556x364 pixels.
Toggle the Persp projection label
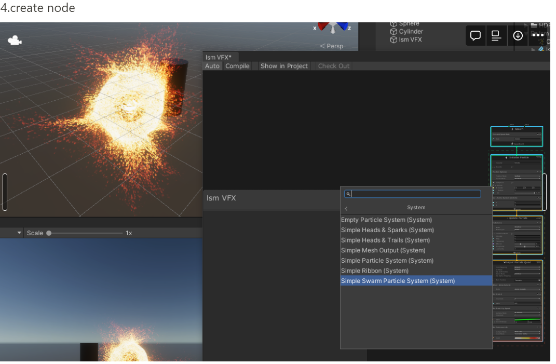point(332,46)
